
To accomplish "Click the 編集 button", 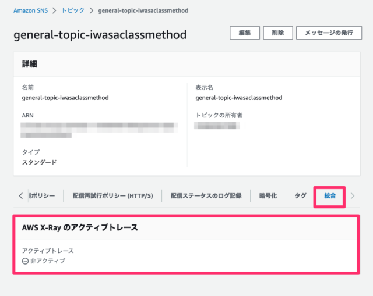I will pyautogui.click(x=245, y=33).
